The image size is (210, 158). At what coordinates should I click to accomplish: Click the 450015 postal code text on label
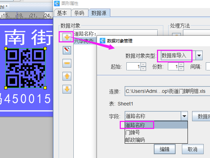(x=28, y=98)
